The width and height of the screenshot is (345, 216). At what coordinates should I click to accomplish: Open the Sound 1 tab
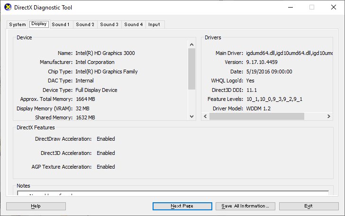[x=61, y=25]
